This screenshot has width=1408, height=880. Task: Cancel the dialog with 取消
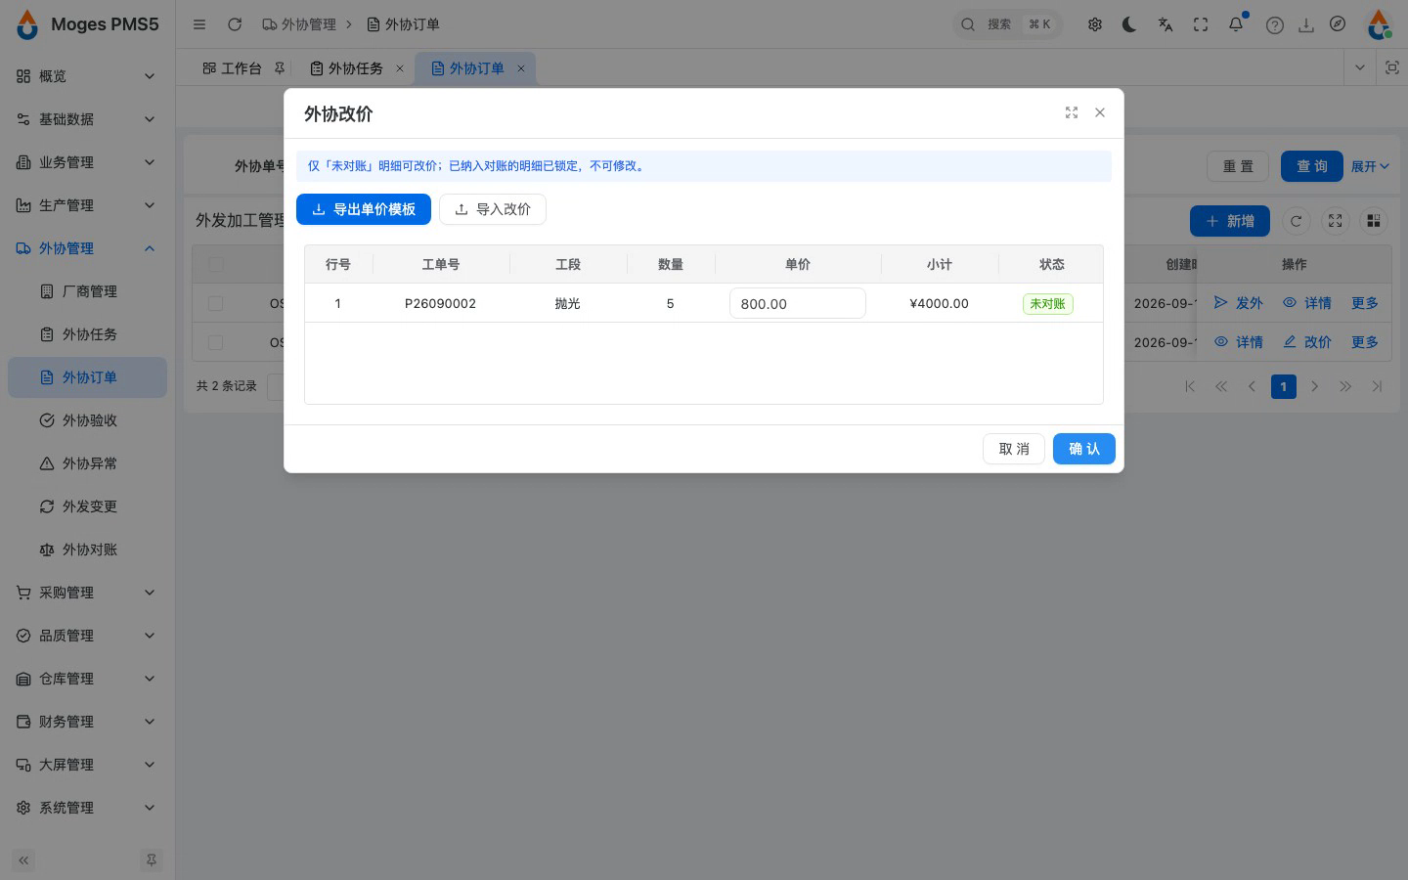(x=1014, y=449)
